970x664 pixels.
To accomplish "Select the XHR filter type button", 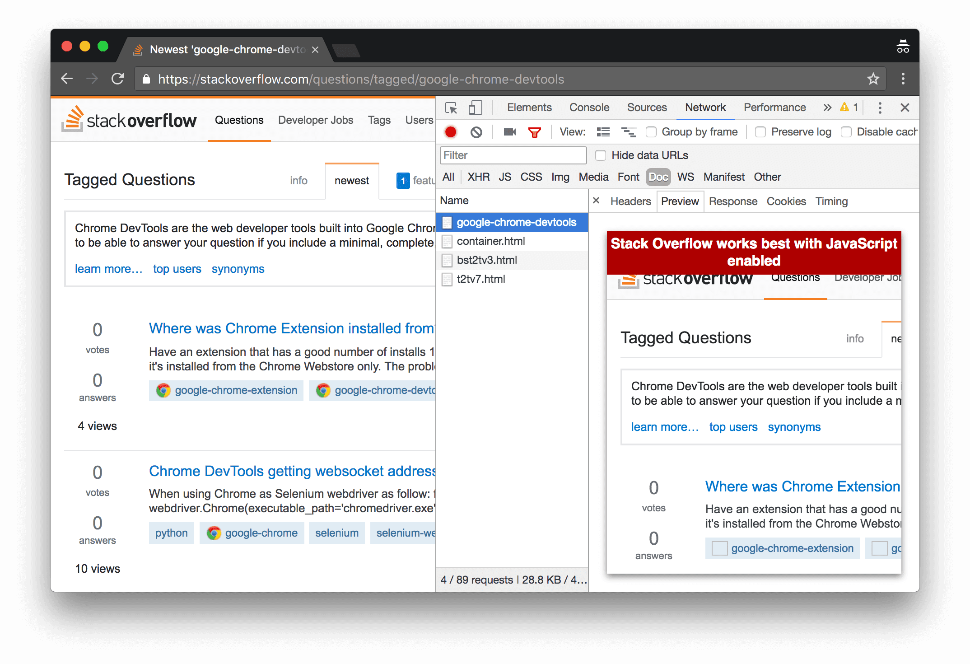I will pos(478,177).
